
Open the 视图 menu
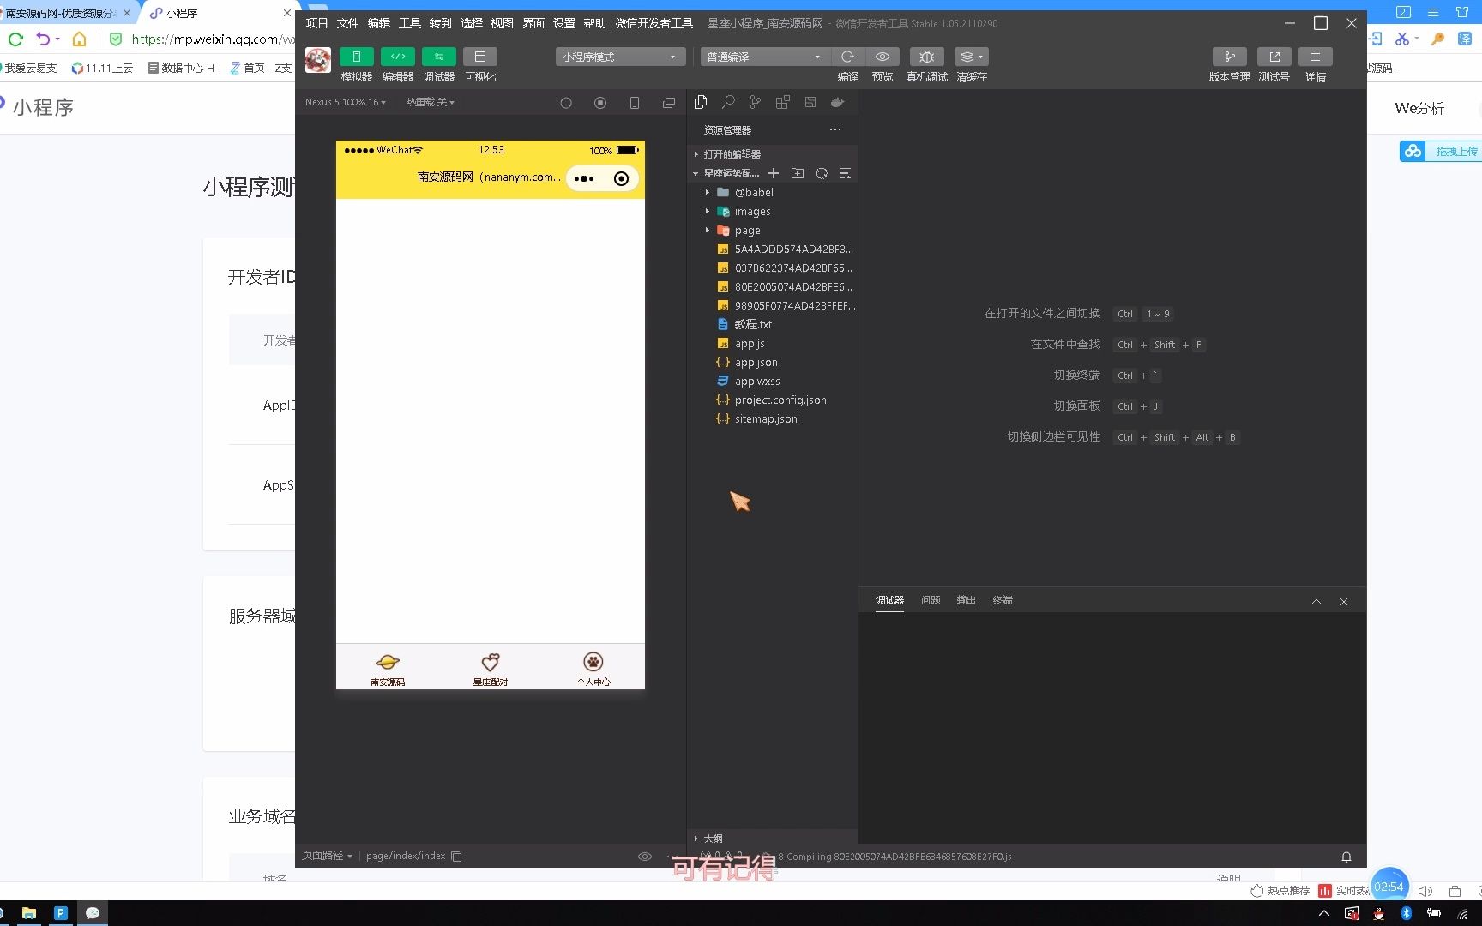point(502,23)
